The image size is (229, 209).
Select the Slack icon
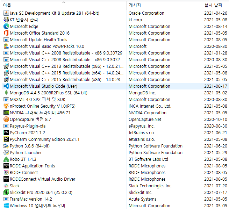[x=6, y=186]
